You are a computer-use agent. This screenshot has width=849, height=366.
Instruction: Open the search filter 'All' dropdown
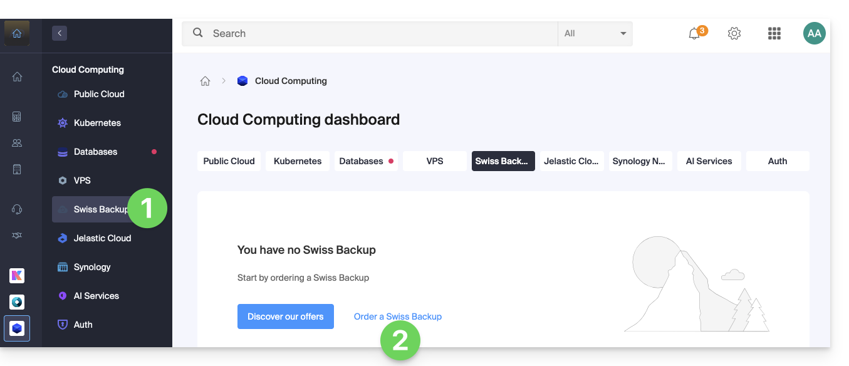coord(595,34)
